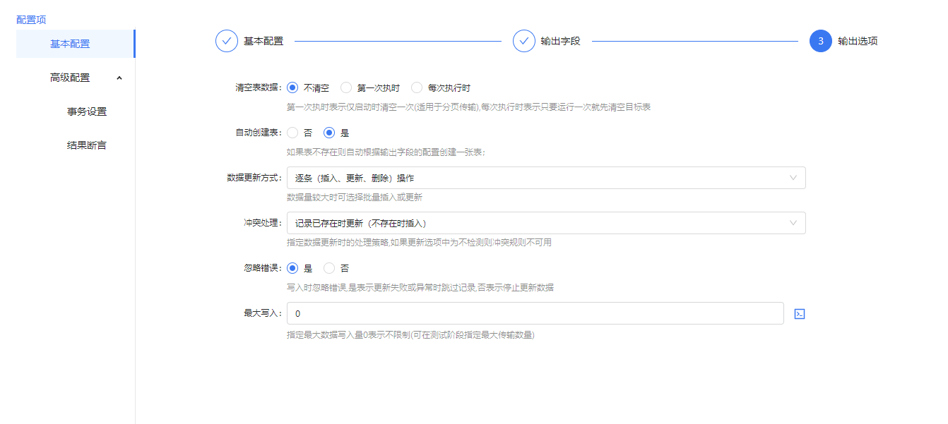Viewport: 948px width, 424px height.
Task: Click the checkmark icon for 输出字段 step
Action: 524,41
